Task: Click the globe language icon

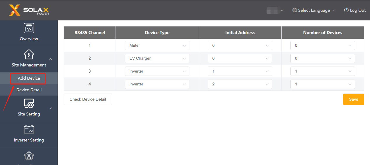Action: click(x=295, y=10)
